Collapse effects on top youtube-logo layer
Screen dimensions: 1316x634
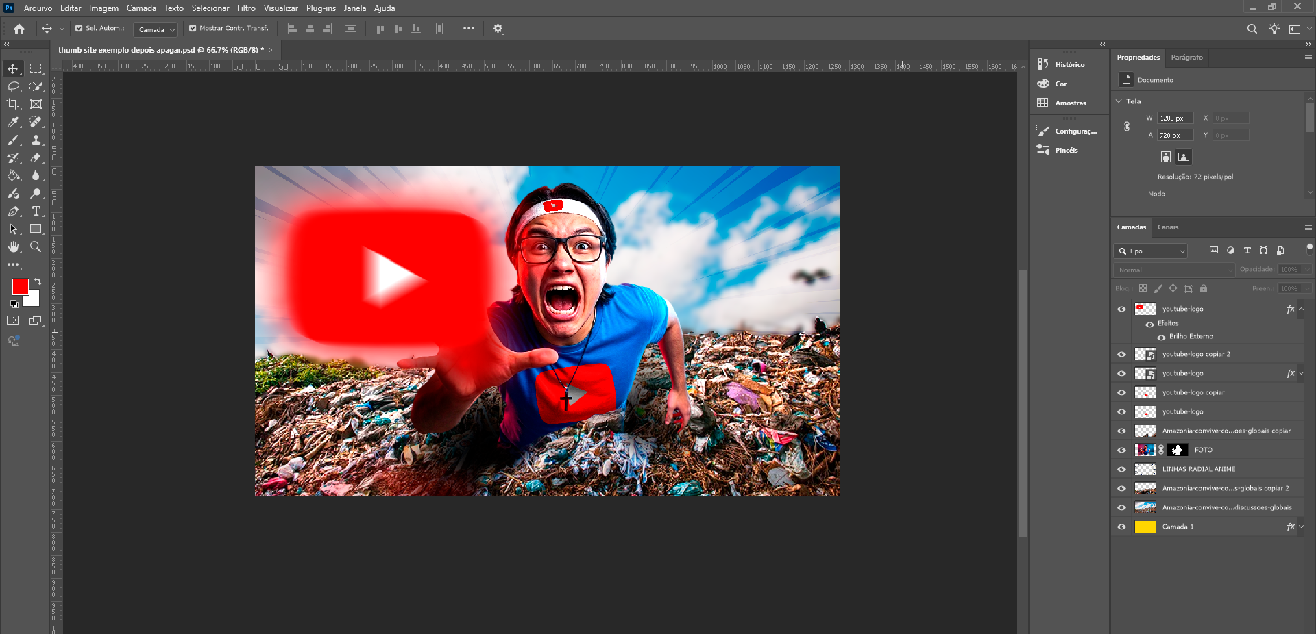click(x=1301, y=309)
